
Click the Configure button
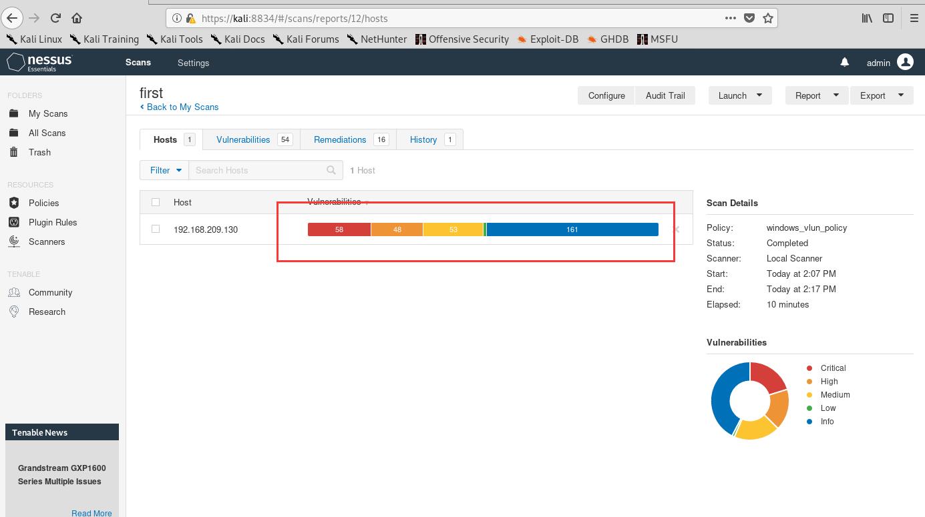tap(606, 95)
